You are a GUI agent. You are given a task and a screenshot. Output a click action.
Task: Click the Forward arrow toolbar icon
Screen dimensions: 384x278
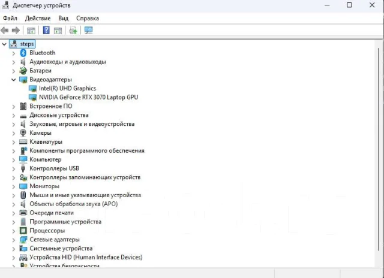(16, 31)
